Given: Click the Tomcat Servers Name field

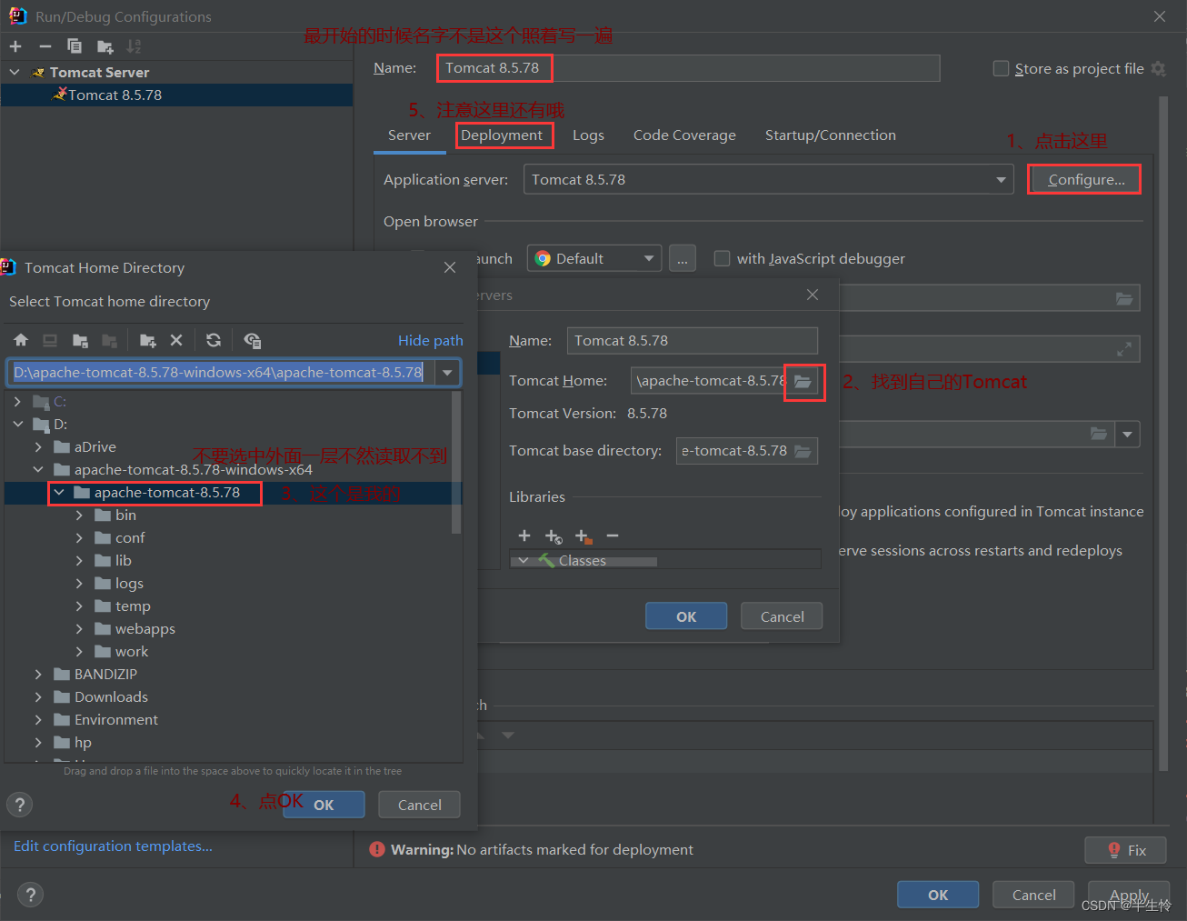Looking at the screenshot, I should [x=693, y=341].
